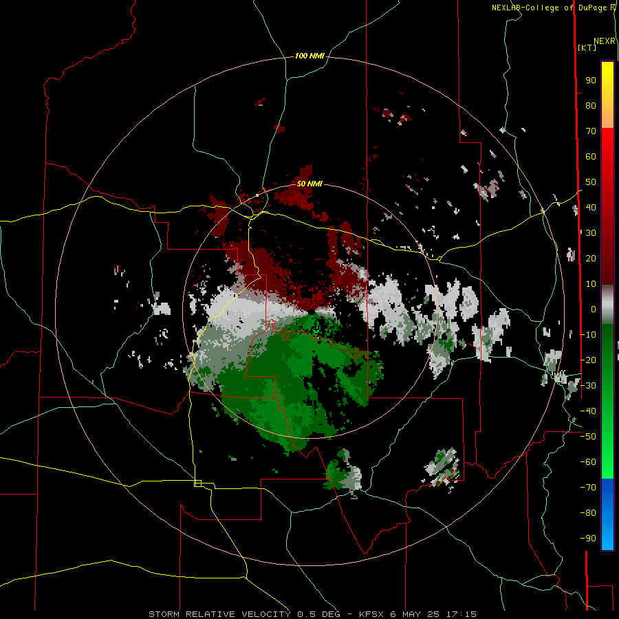Pick the 20 knot scale label
Screen dimensions: 619x619
tap(591, 259)
